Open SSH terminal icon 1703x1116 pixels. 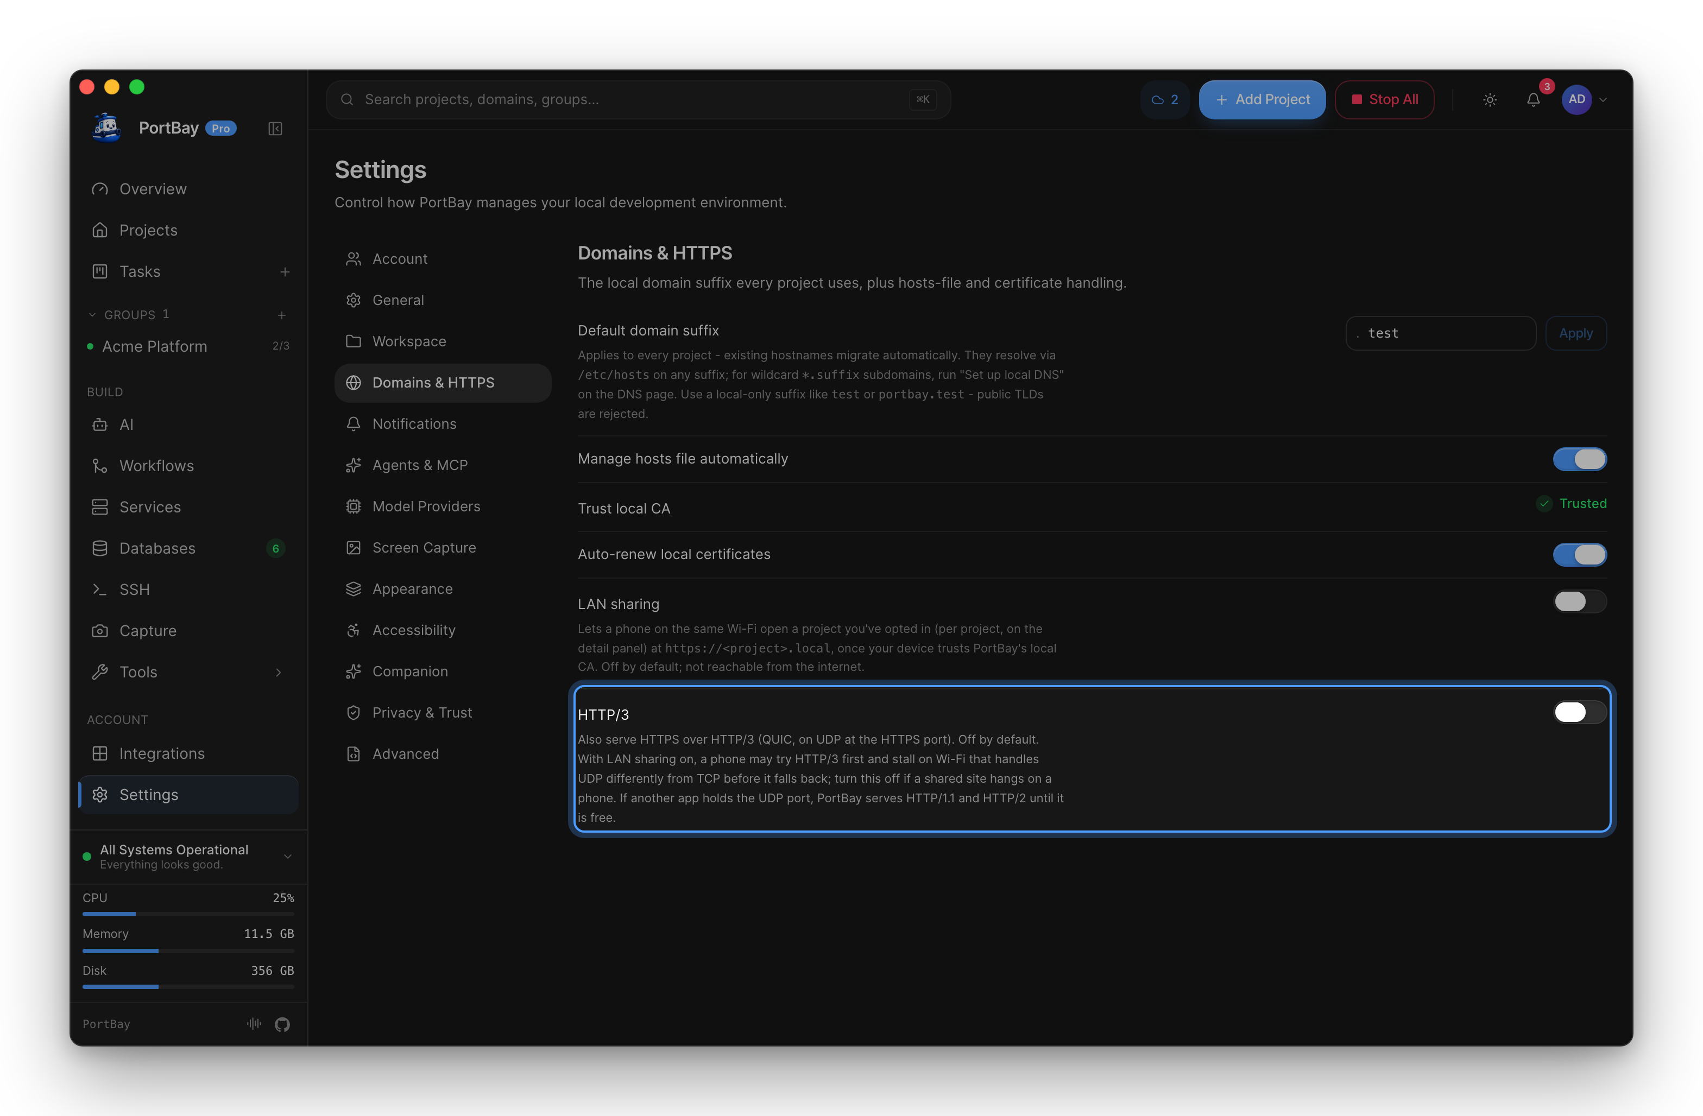[x=100, y=589]
